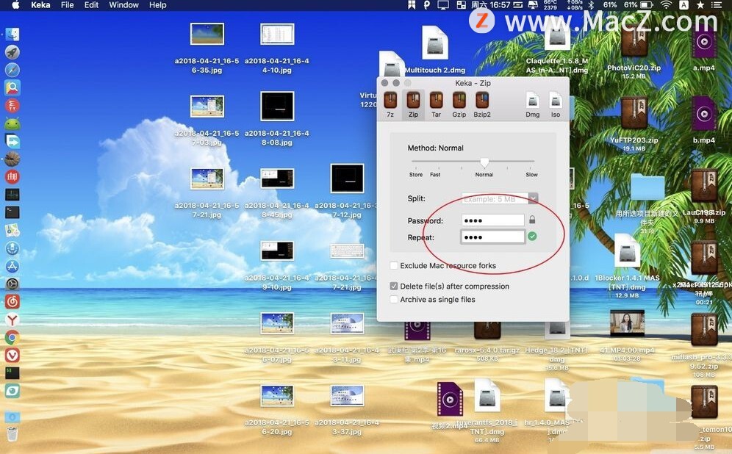The width and height of the screenshot is (732, 454).
Task: Open the File menu
Action: coord(67,4)
